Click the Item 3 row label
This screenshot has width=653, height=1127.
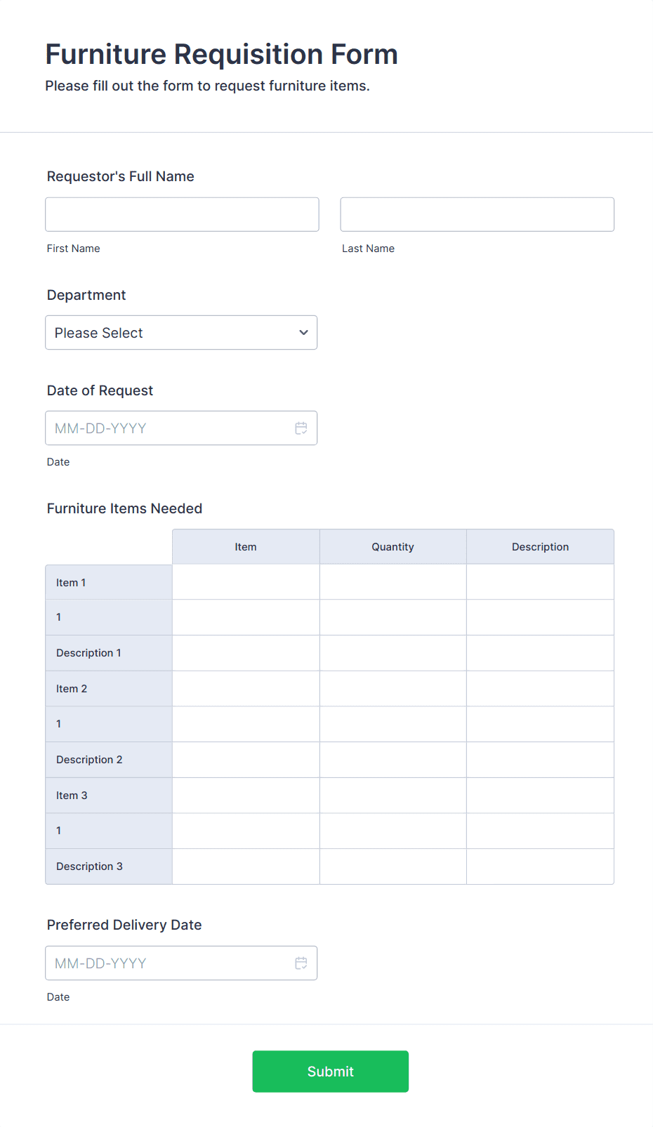tap(72, 796)
